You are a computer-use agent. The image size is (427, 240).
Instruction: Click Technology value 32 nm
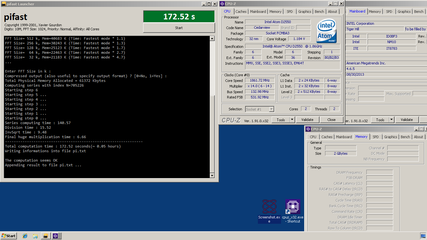click(254, 39)
